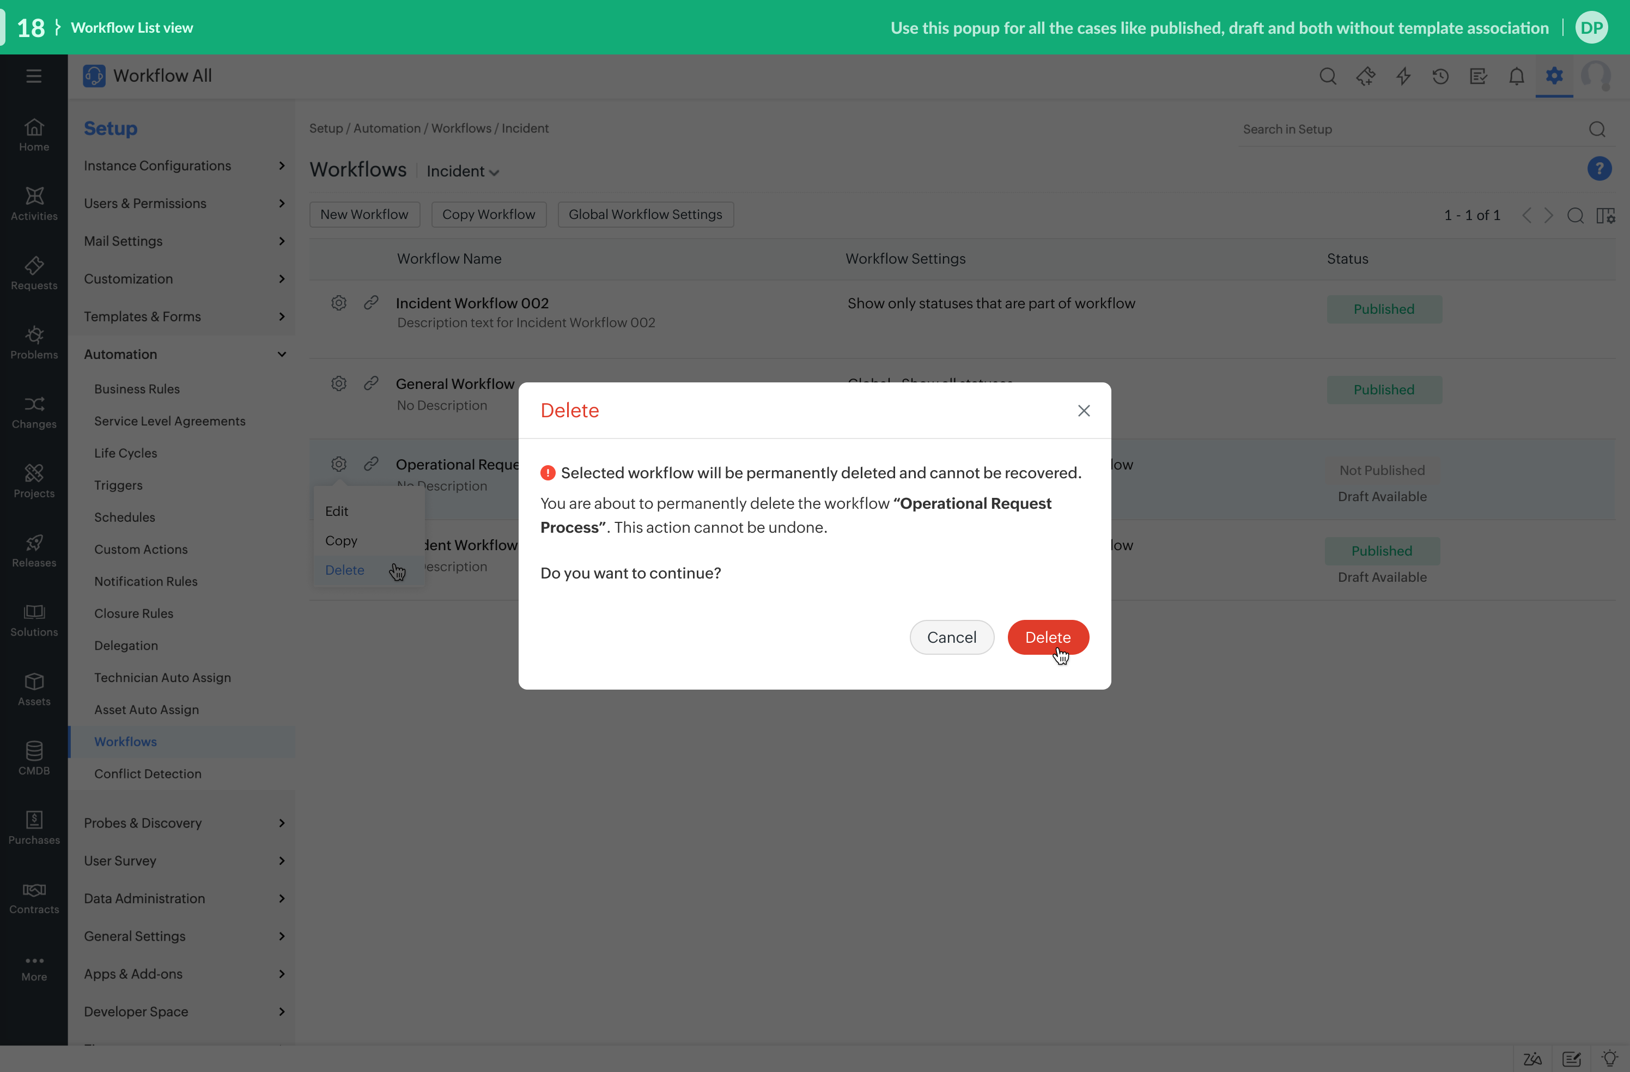Open the history clock icon in header
The image size is (1630, 1072).
pos(1440,76)
